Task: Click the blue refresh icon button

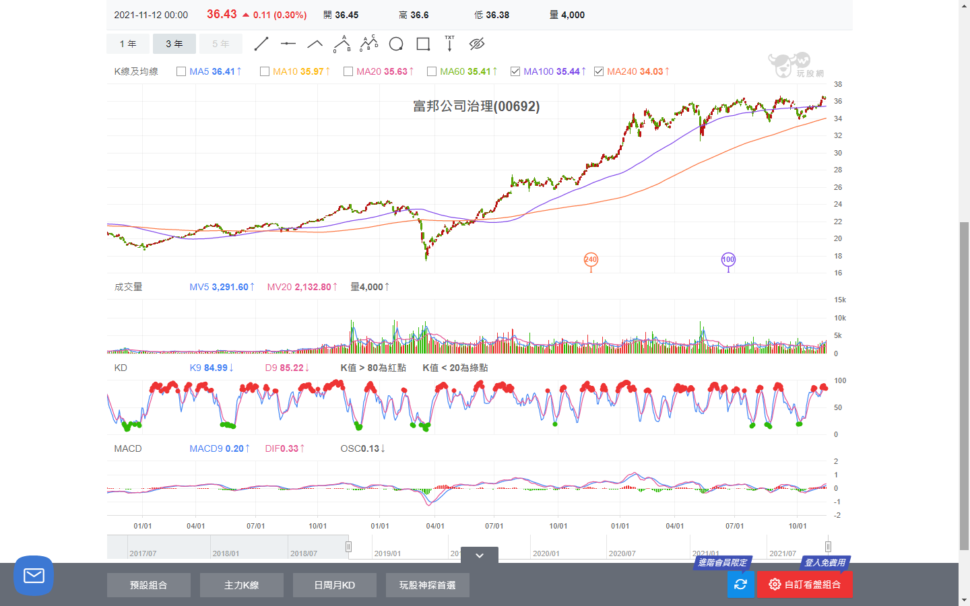Action: [x=740, y=584]
